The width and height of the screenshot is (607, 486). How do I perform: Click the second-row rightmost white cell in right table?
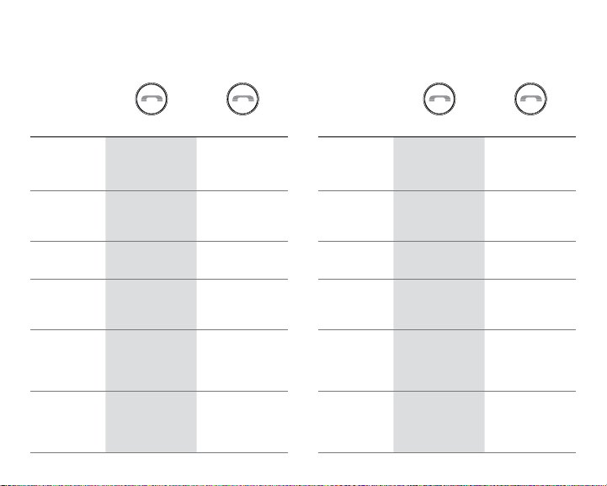click(530, 216)
